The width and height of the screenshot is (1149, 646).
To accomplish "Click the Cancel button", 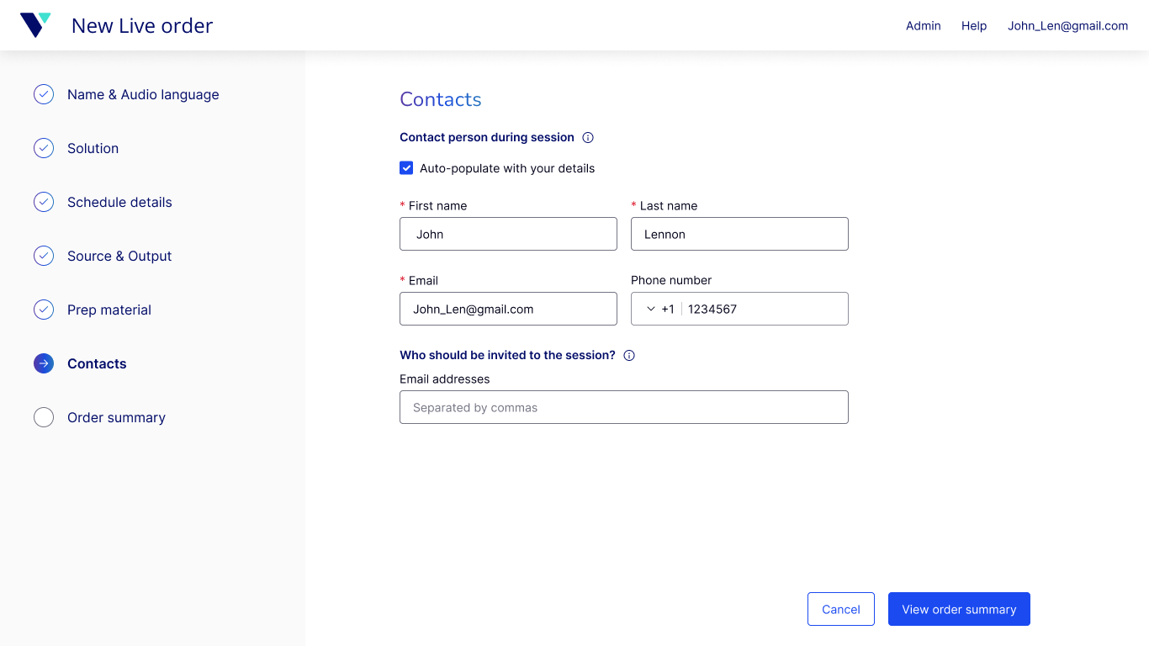I will [841, 609].
